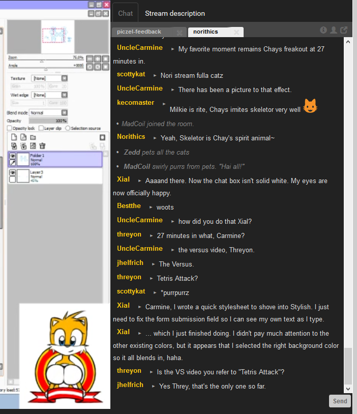Open the room info icon in chat
357x414 pixels.
pyautogui.click(x=323, y=30)
